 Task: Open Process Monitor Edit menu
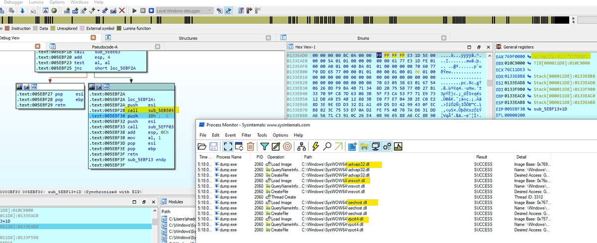pyautogui.click(x=216, y=135)
